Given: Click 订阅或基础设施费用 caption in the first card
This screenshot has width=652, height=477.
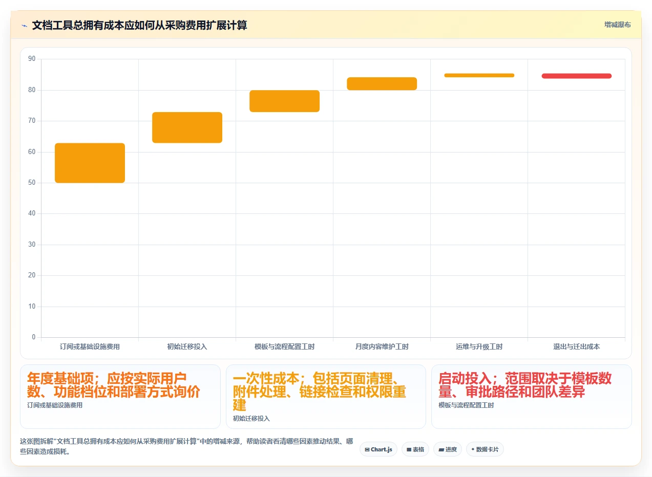Looking at the screenshot, I should [55, 405].
